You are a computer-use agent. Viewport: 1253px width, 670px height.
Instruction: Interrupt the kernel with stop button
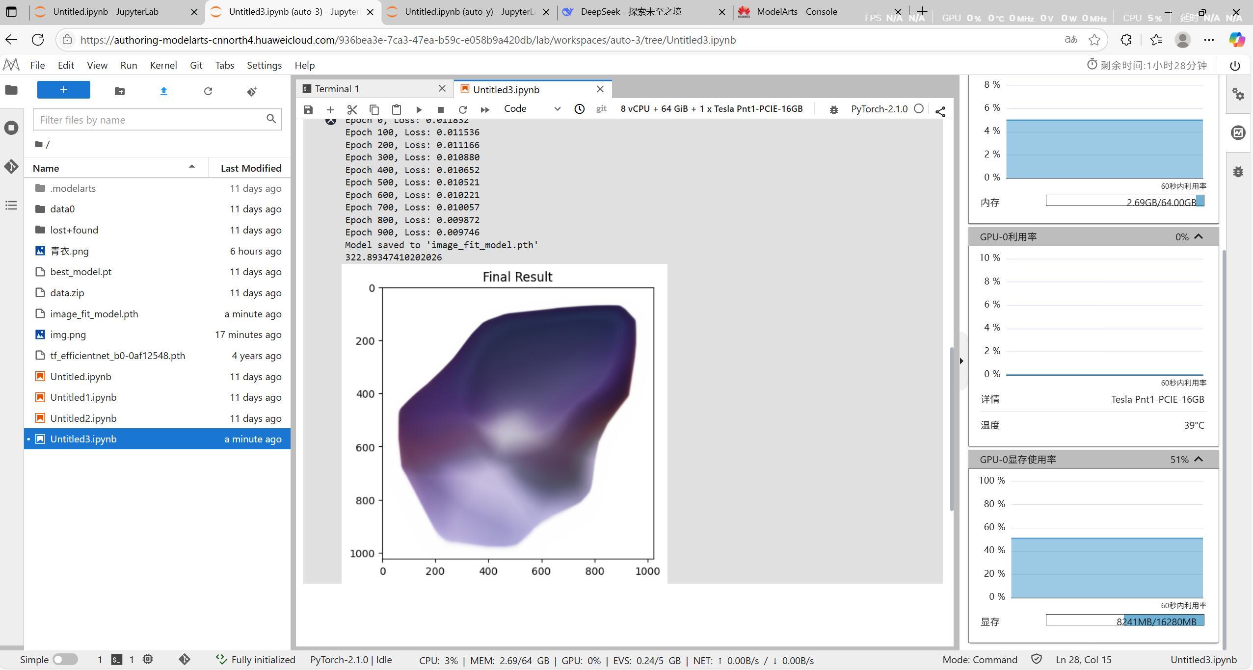coord(440,109)
